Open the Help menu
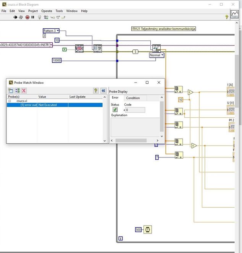 tap(84, 11)
